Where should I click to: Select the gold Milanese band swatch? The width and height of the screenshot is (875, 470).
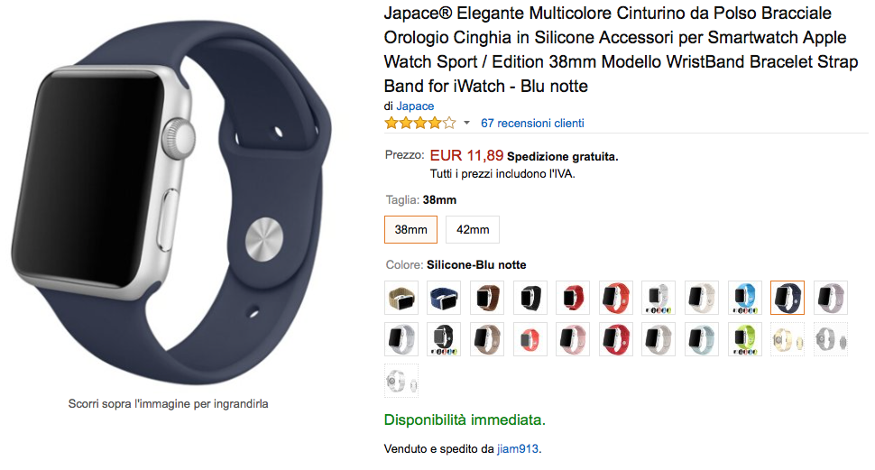(x=401, y=298)
